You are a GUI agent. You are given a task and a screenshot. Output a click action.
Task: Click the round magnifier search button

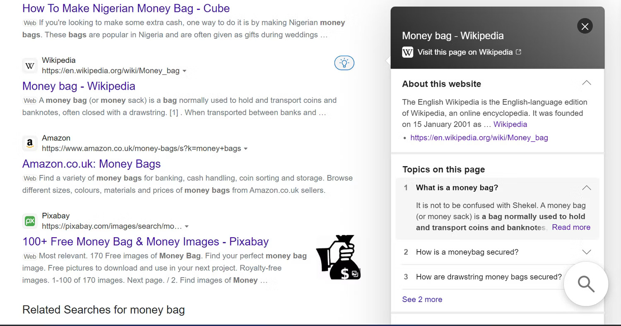click(586, 284)
